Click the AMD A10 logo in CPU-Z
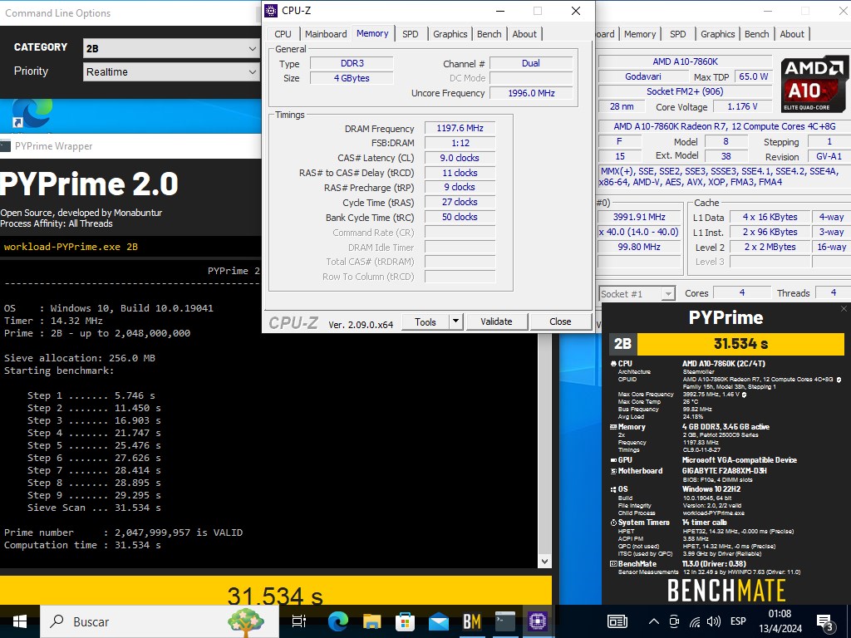The image size is (851, 638). click(814, 84)
